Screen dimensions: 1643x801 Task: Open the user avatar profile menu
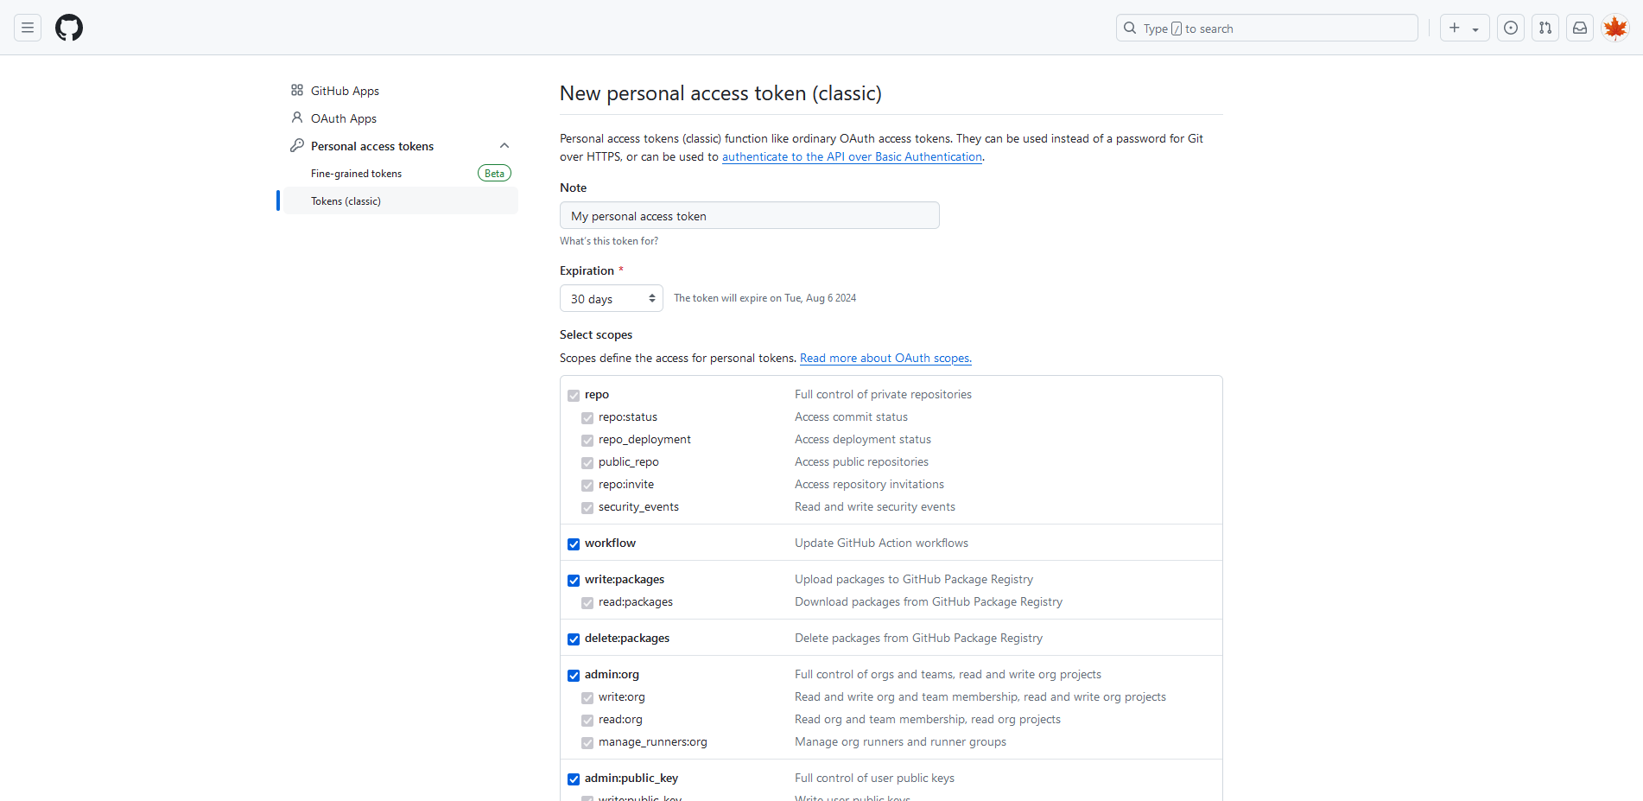[1614, 28]
